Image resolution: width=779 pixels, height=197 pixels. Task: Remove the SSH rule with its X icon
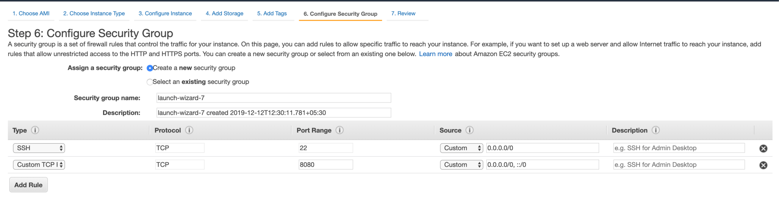(763, 149)
